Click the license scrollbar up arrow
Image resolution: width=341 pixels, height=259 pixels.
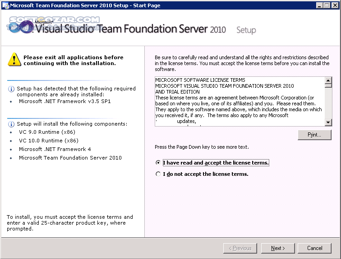pyautogui.click(x=328, y=80)
